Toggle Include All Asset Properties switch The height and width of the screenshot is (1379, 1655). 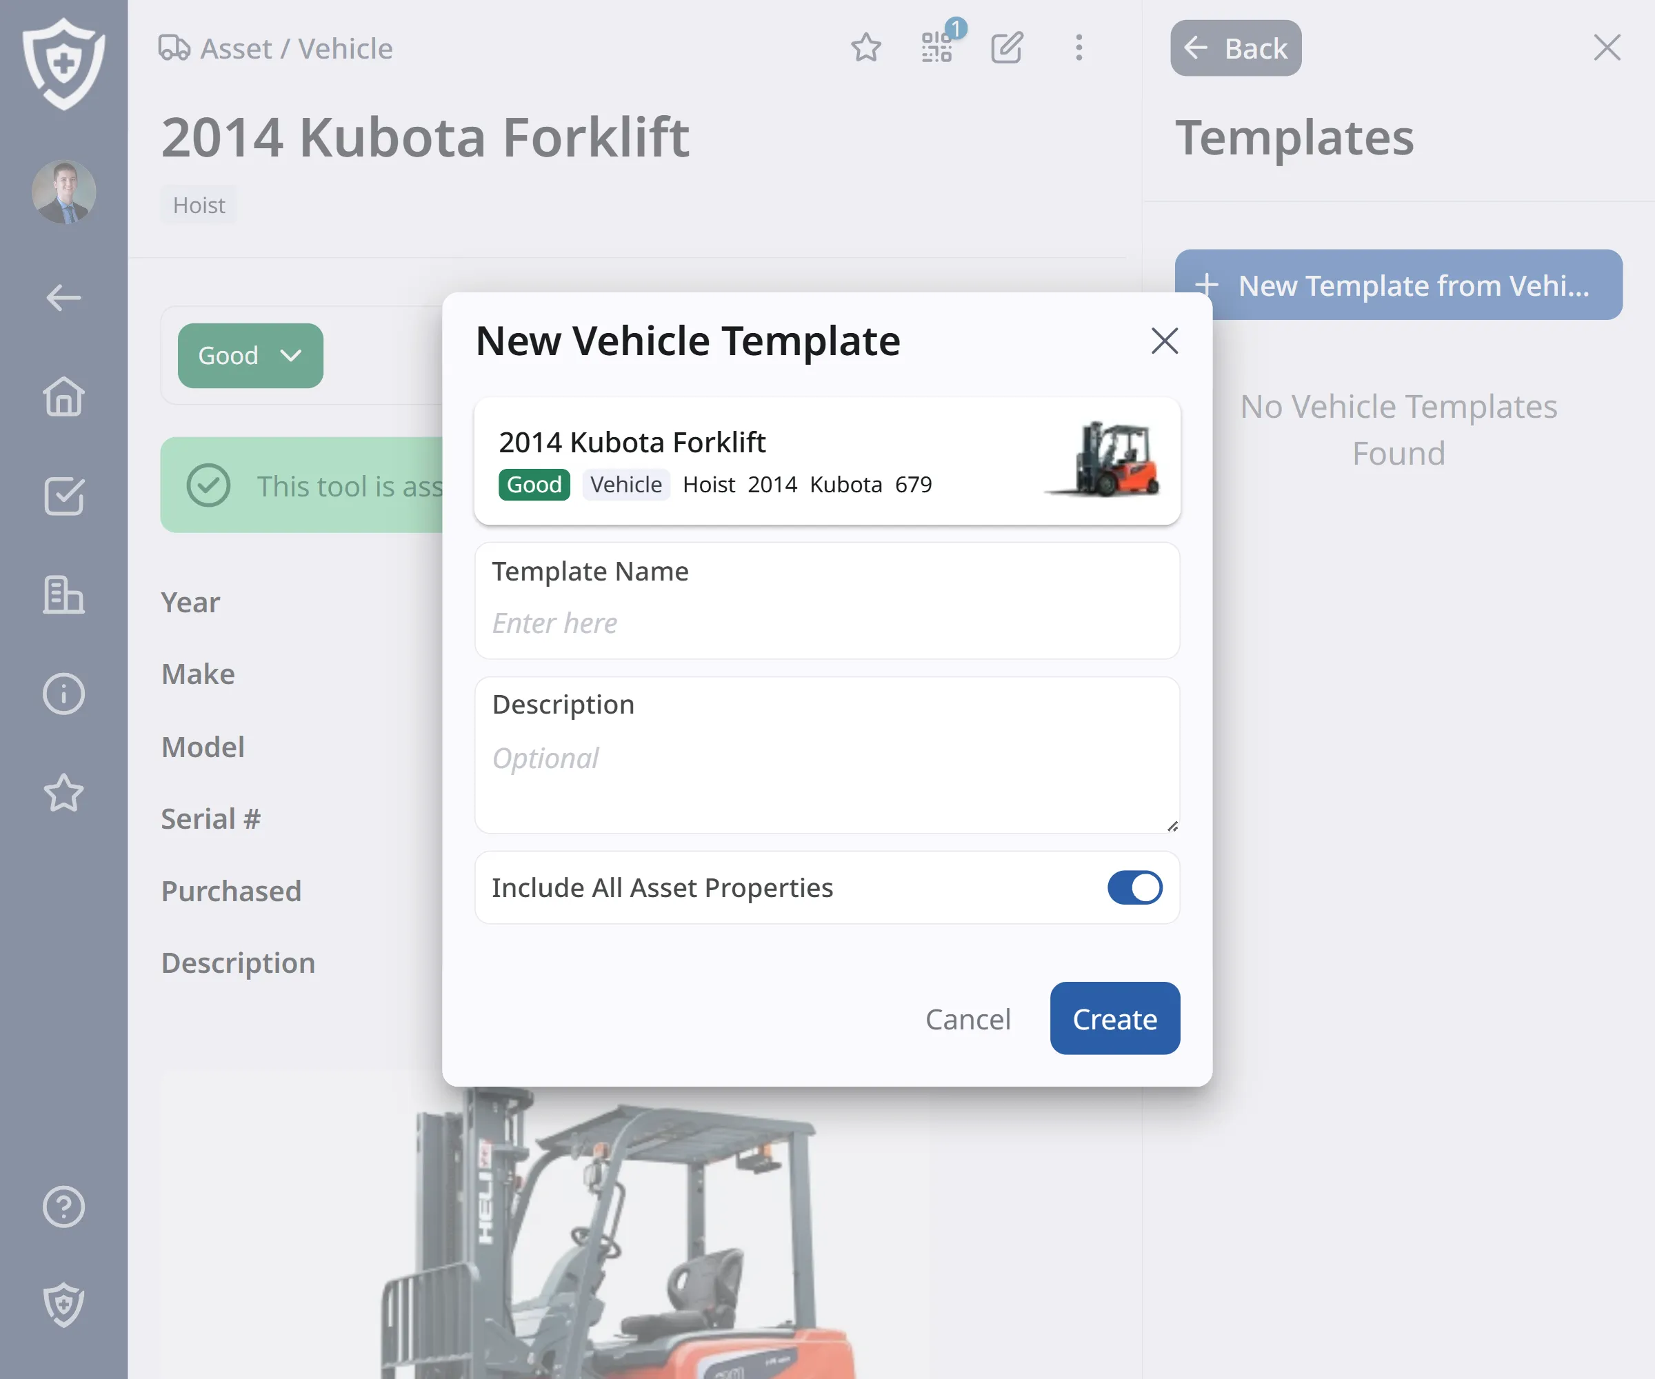coord(1135,887)
